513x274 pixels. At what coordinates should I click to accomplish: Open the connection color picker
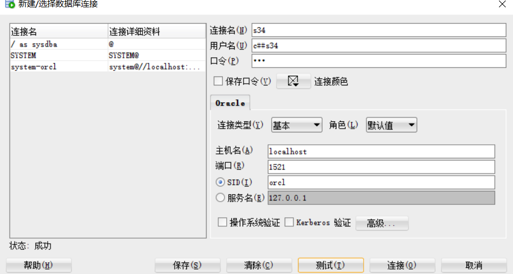pyautogui.click(x=293, y=81)
